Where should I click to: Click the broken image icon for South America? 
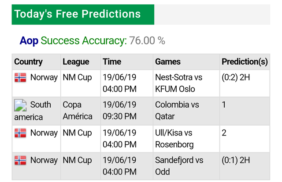(x=20, y=105)
